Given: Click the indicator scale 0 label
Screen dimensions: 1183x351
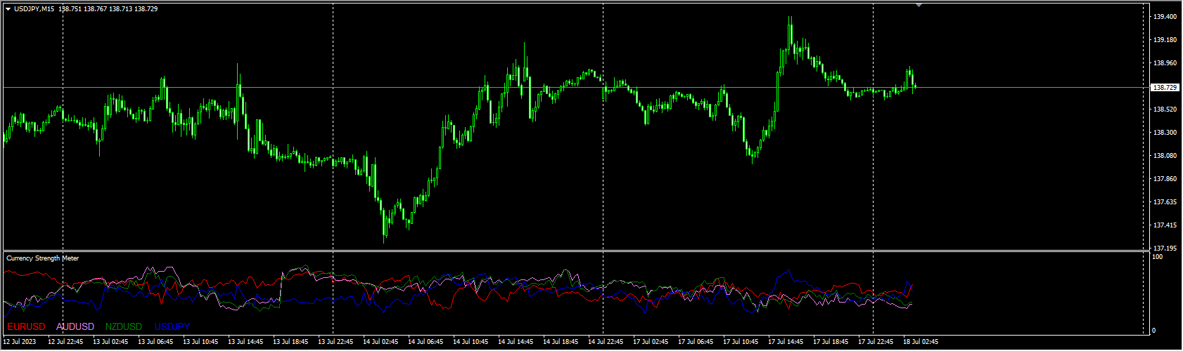Looking at the screenshot, I should (1153, 331).
